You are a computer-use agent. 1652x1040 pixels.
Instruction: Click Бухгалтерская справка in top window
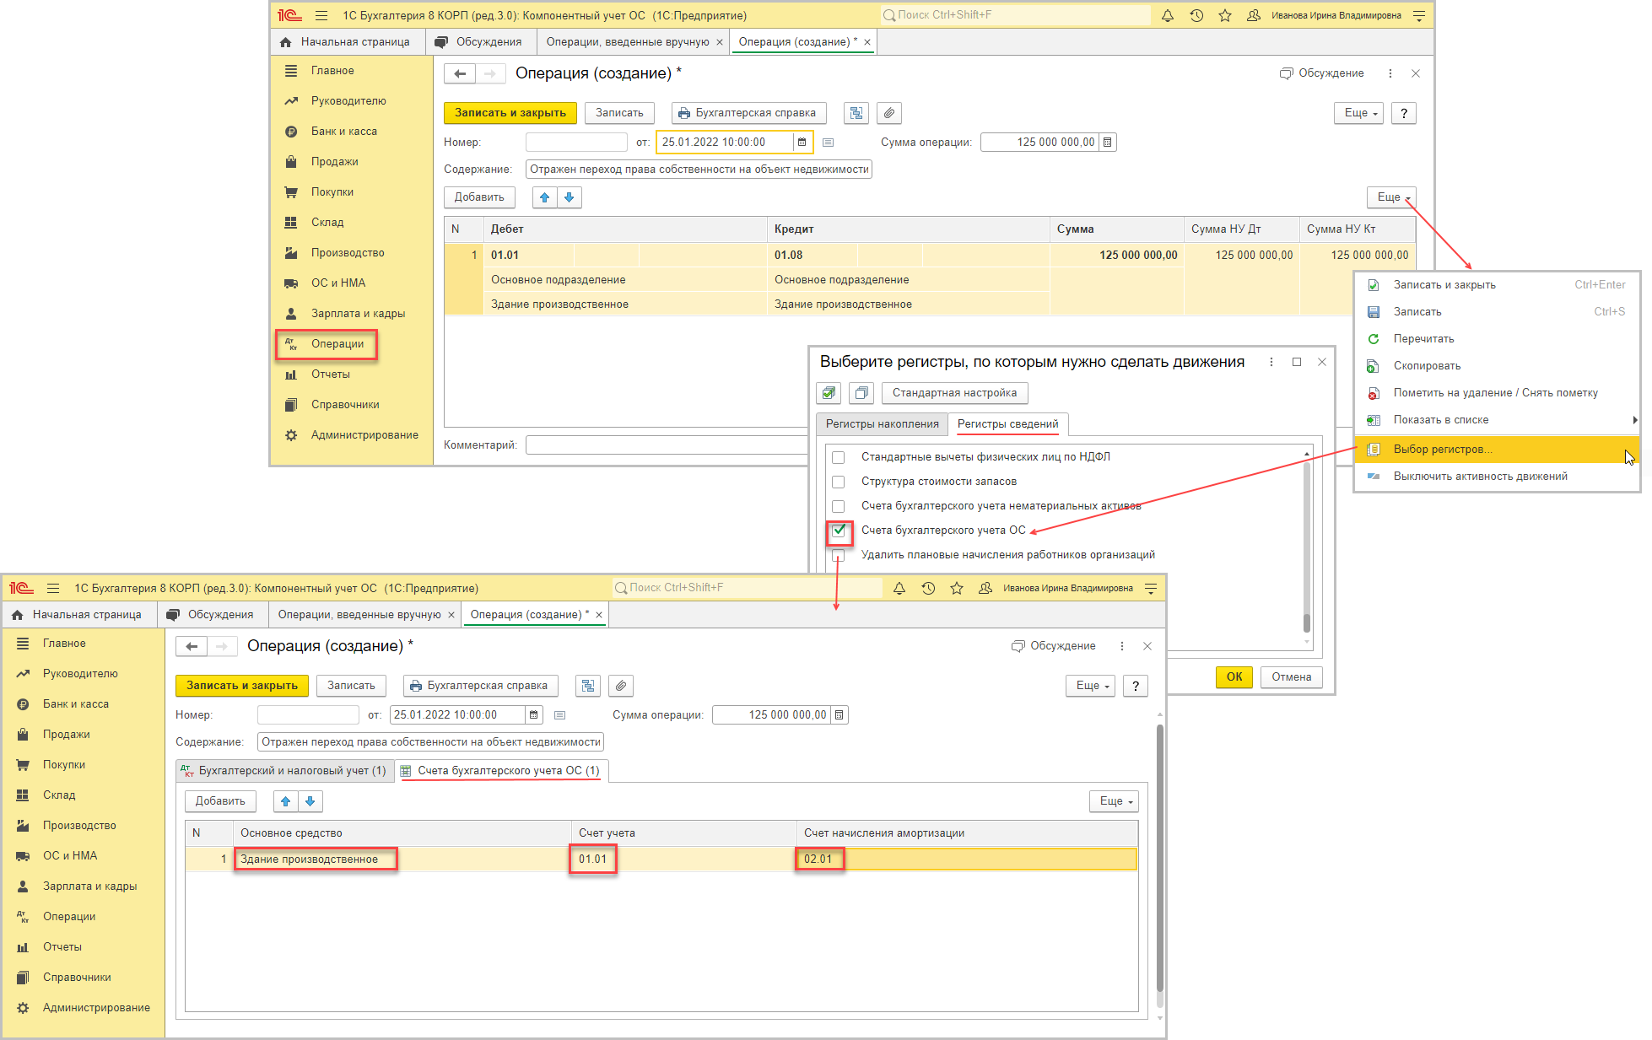(x=748, y=113)
